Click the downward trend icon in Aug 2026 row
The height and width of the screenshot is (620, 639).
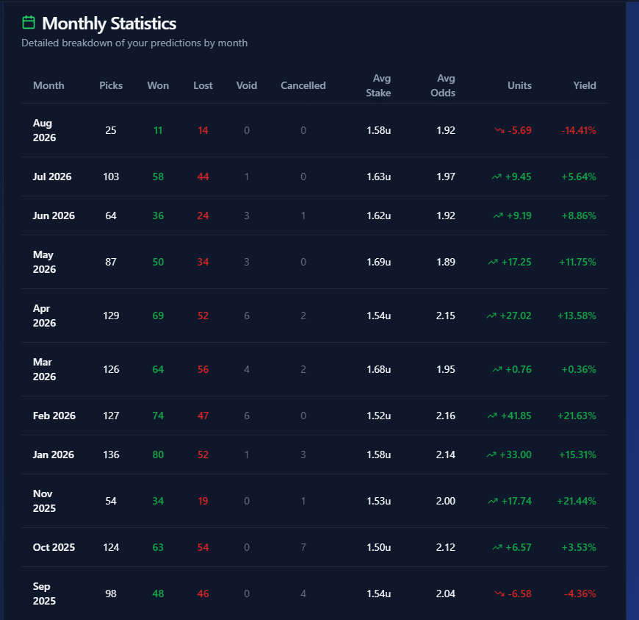coord(499,130)
